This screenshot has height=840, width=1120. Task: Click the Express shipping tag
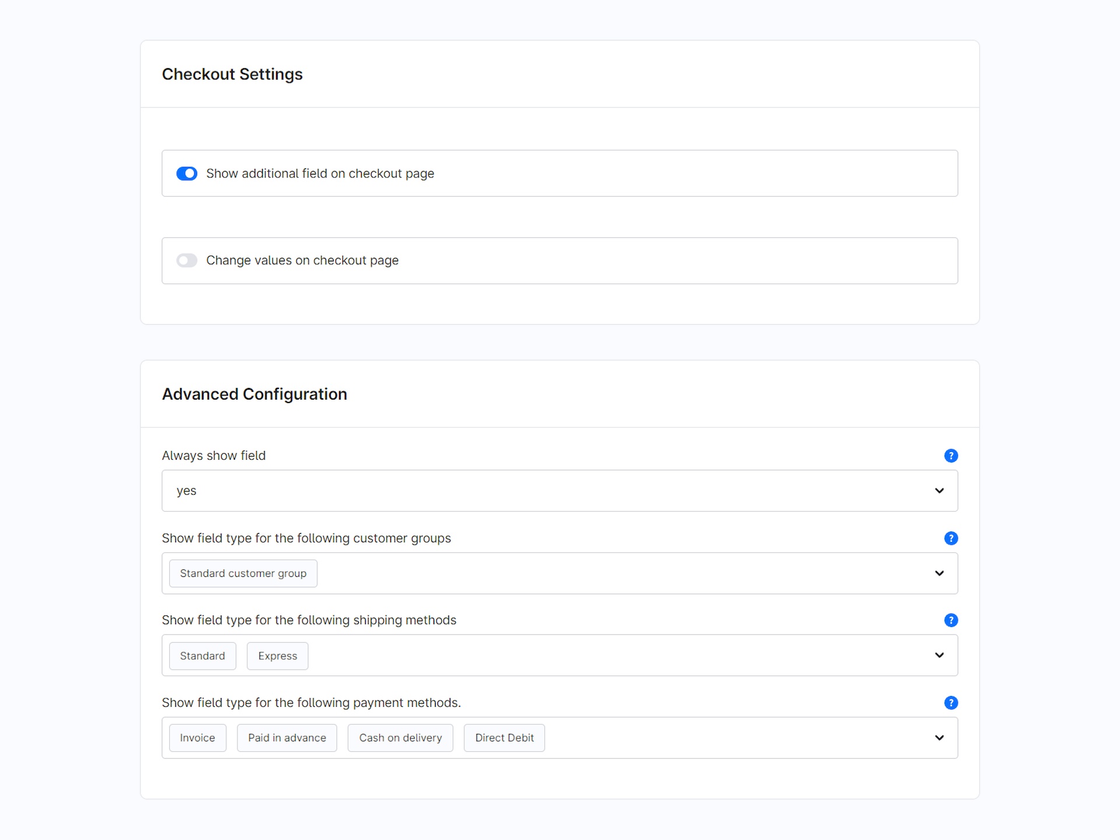click(277, 656)
